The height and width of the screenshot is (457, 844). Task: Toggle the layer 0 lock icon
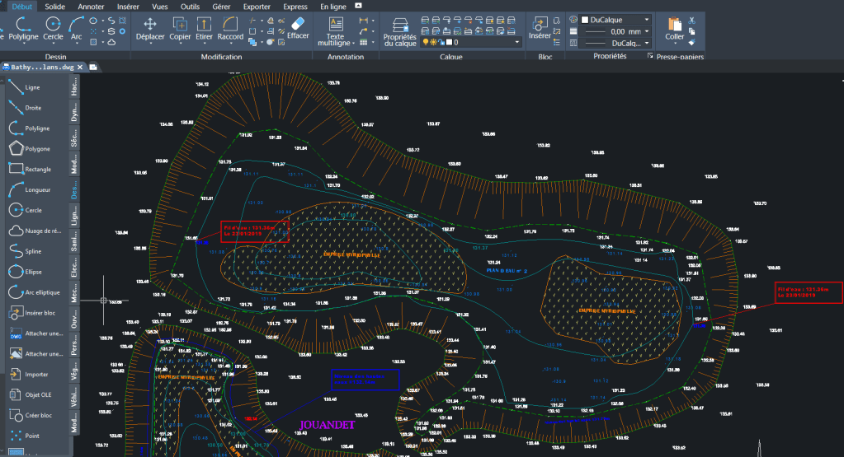[443, 42]
